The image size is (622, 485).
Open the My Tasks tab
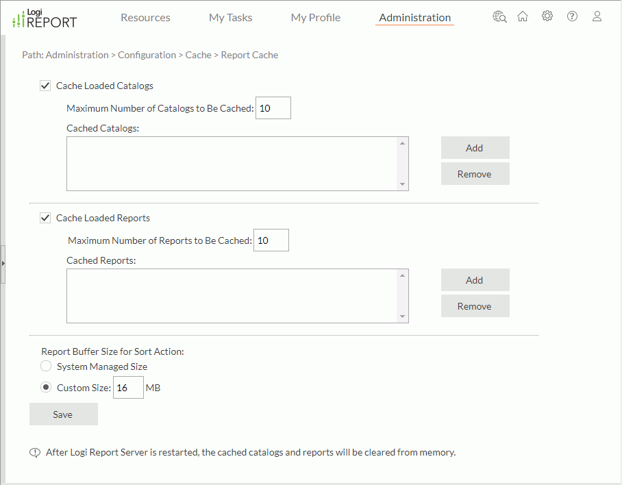230,17
